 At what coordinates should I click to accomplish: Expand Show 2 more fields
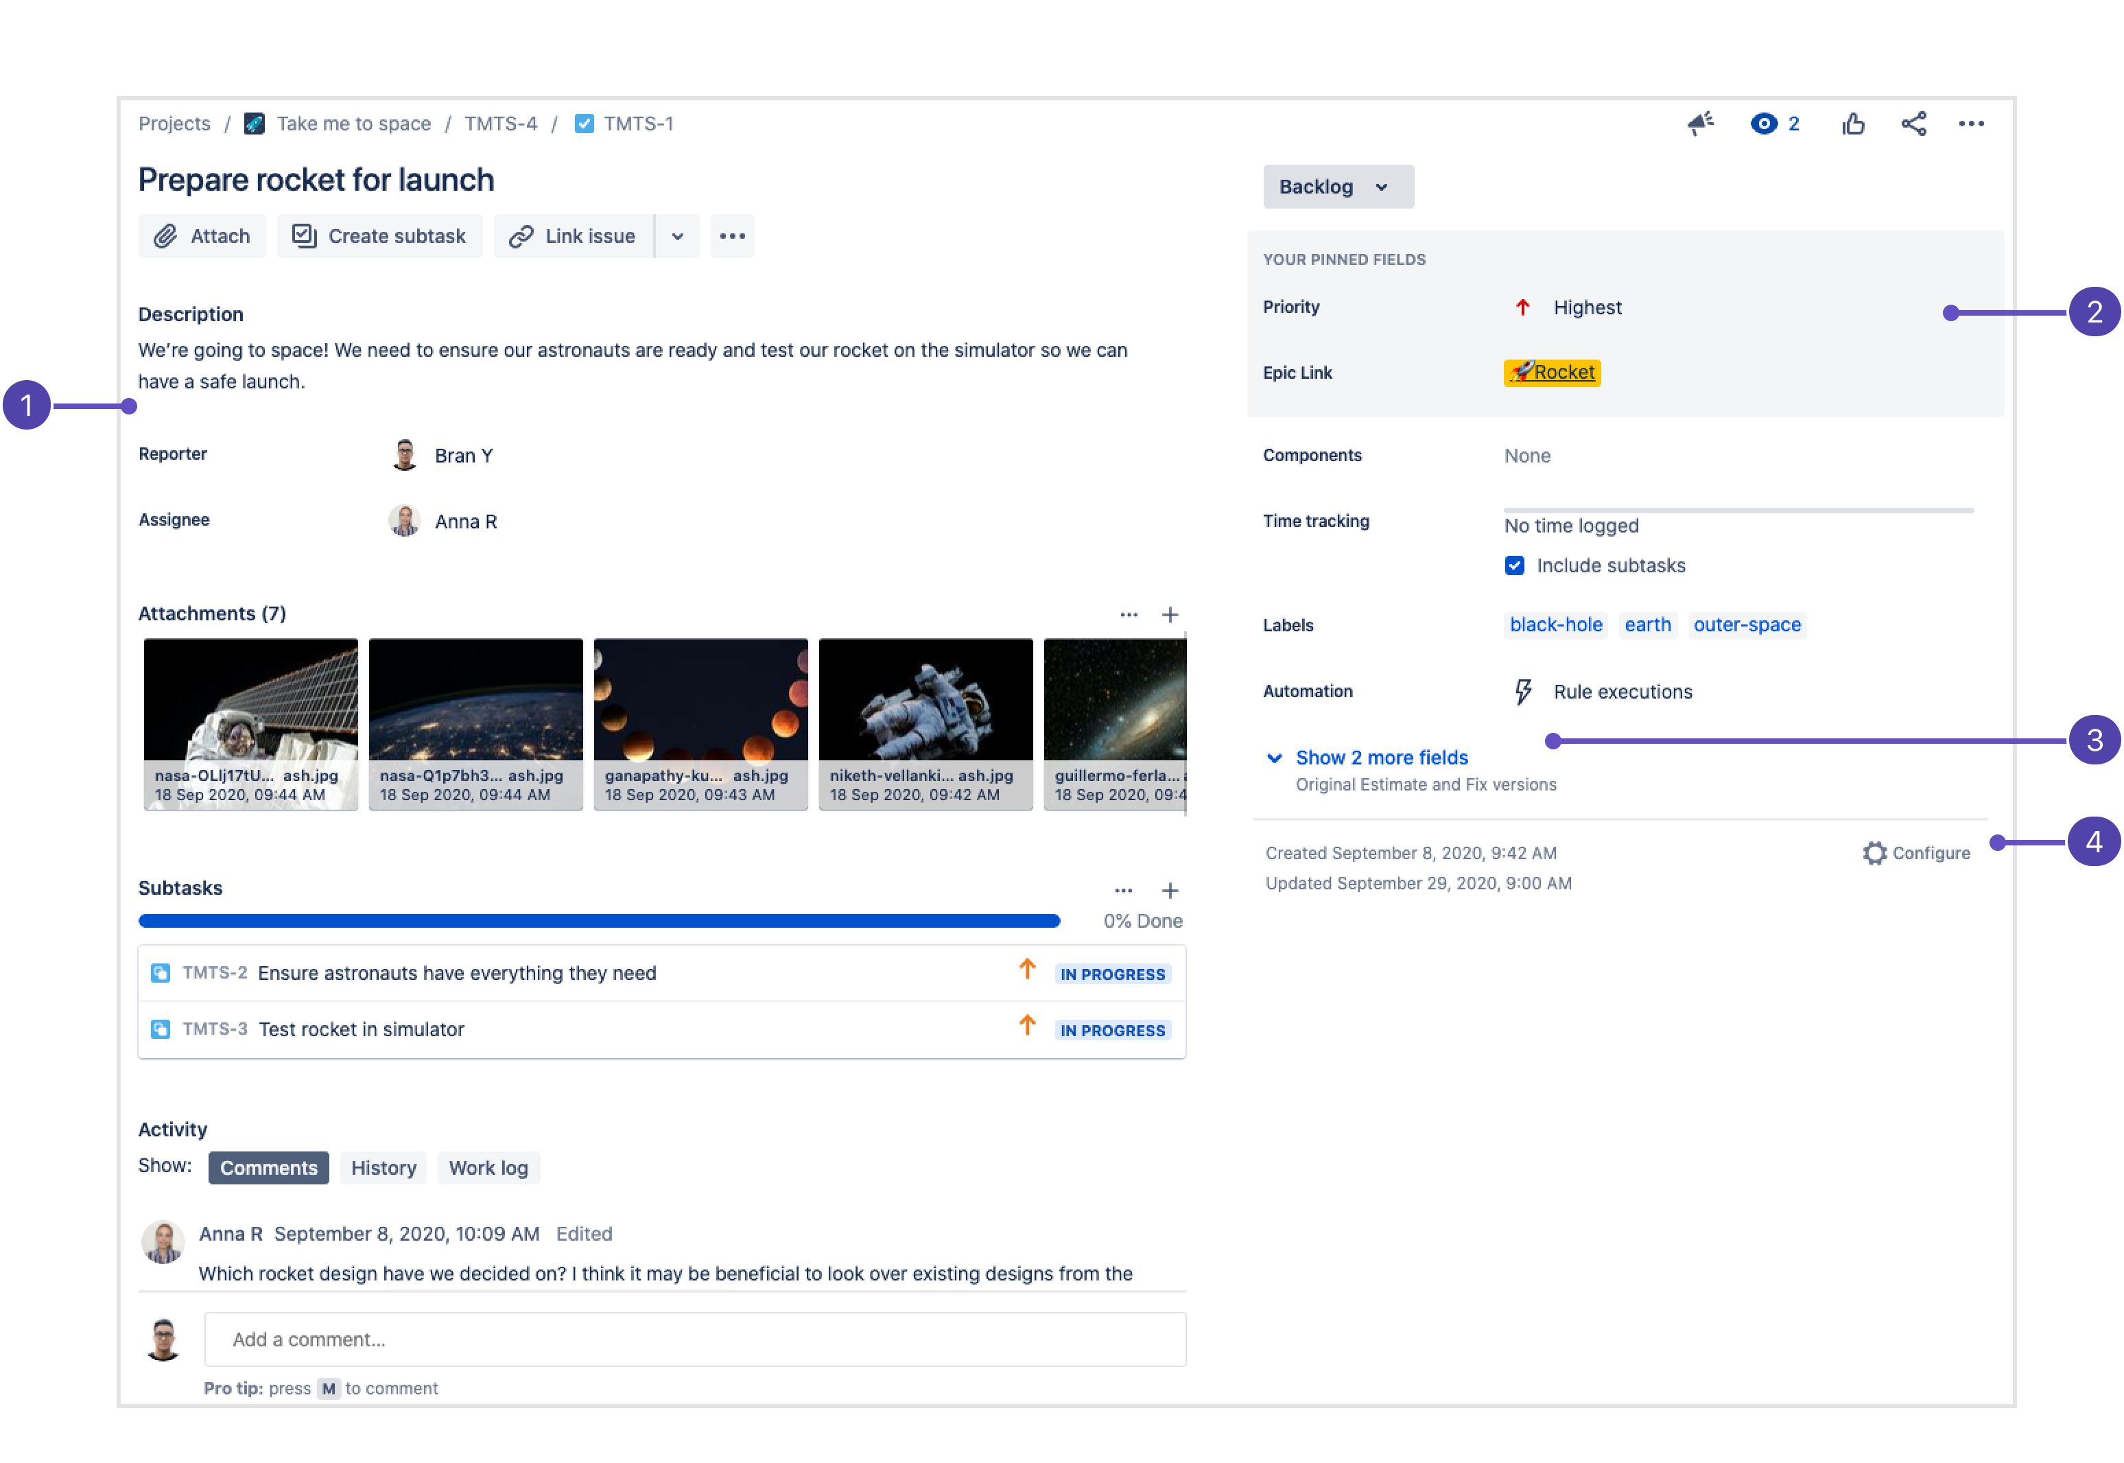(1380, 758)
